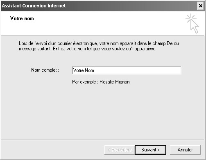Click the word Rosalie in the example

point(107,82)
